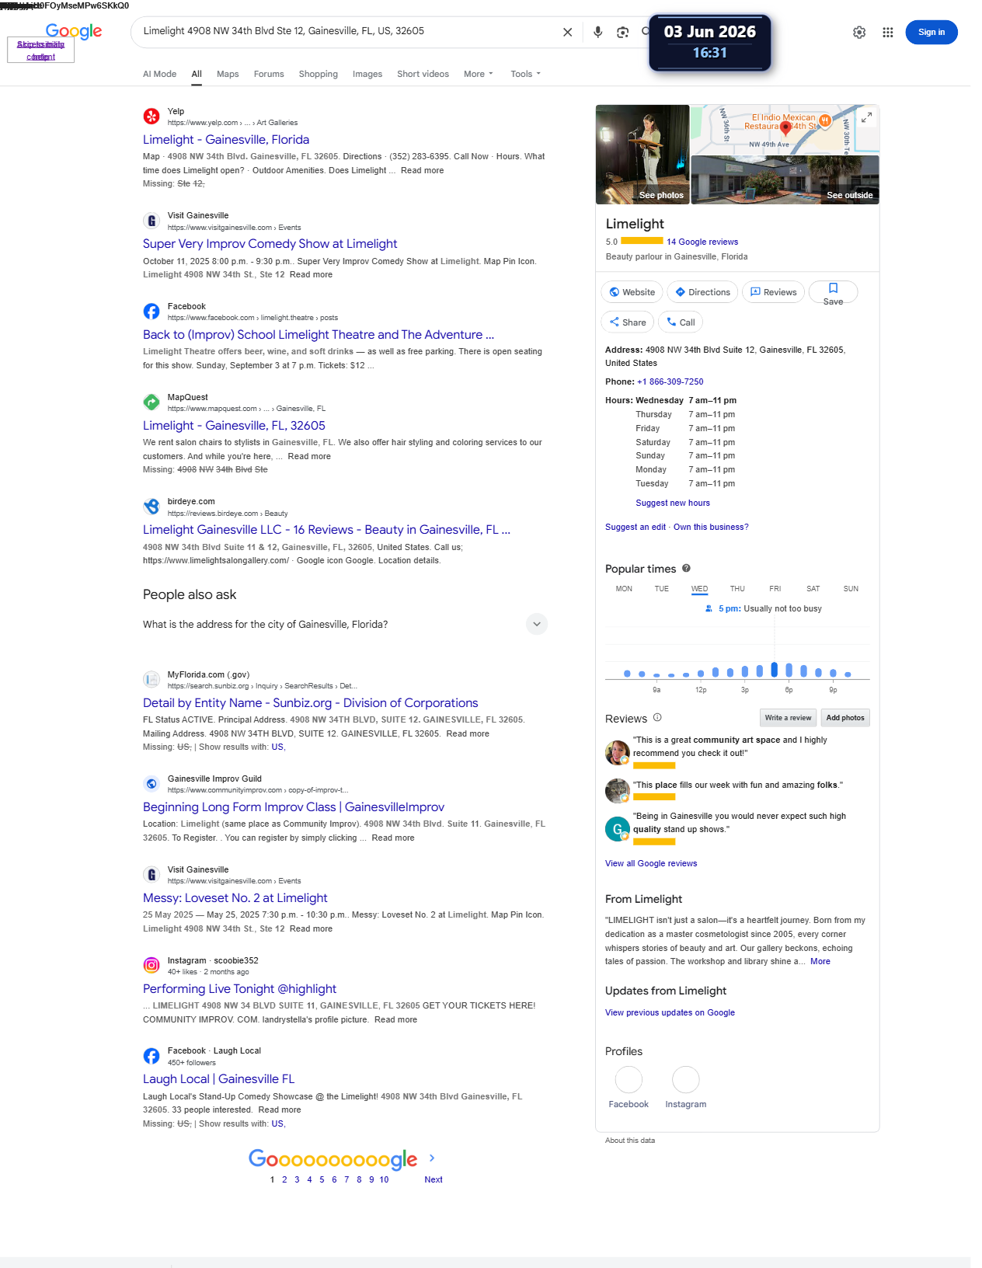The image size is (982, 1268).
Task: Click the Sign in button
Action: (932, 32)
